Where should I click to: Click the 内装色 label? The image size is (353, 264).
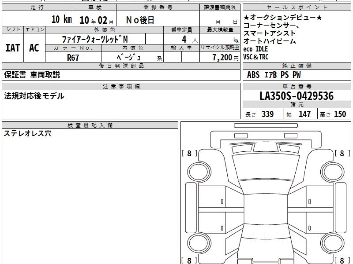pyautogui.click(x=132, y=48)
